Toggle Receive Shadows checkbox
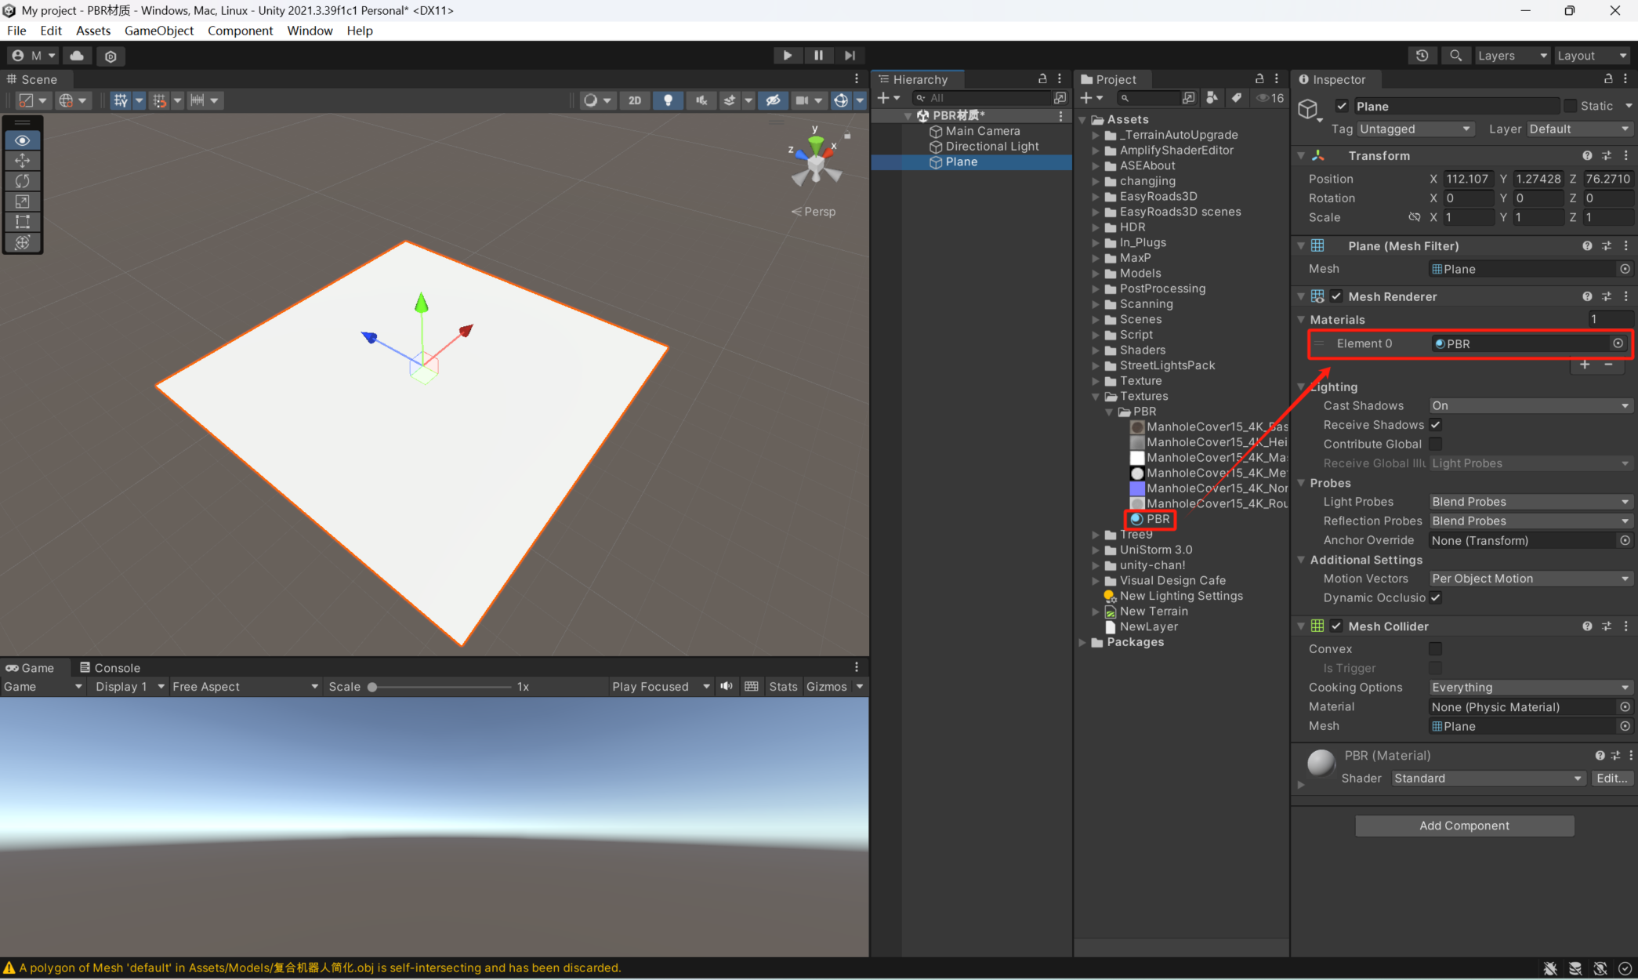Screen dimensions: 1638x980 pos(1435,425)
